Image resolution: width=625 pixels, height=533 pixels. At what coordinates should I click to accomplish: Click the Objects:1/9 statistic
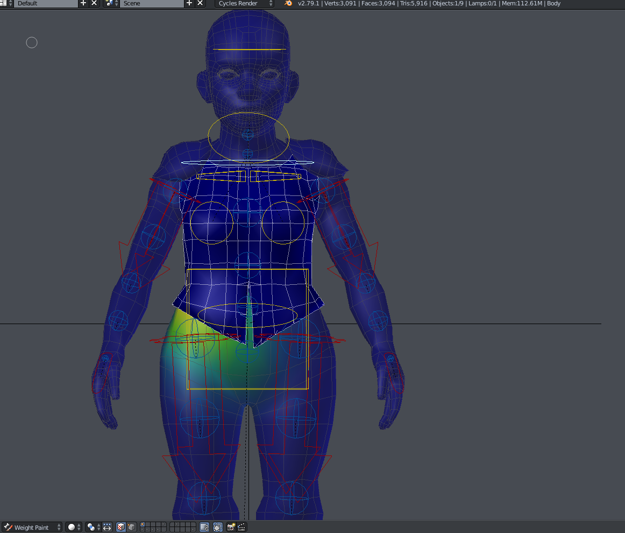pyautogui.click(x=448, y=3)
